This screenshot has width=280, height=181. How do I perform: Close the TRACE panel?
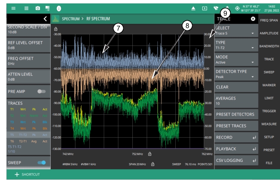coord(253,19)
